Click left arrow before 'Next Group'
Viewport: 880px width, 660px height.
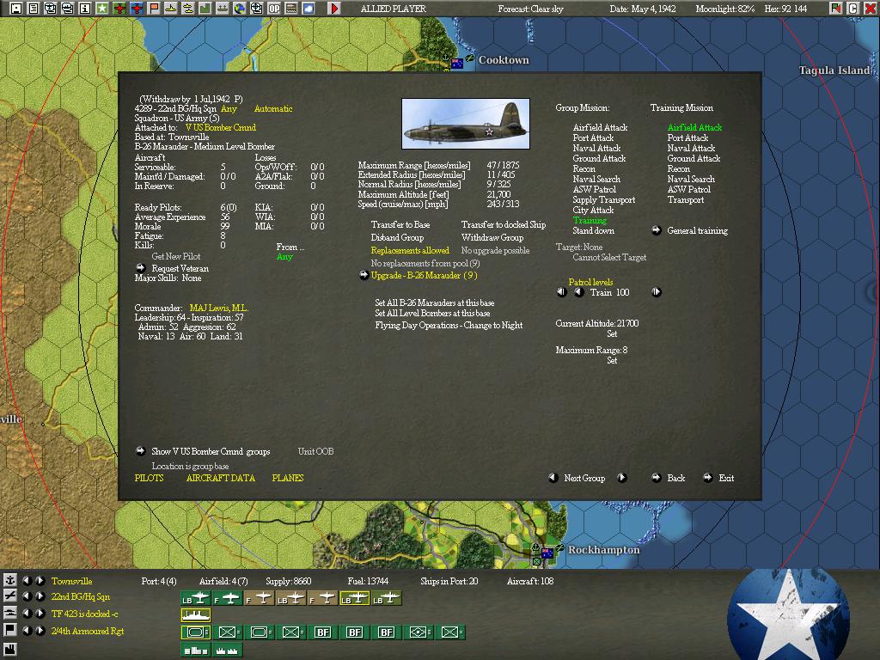click(553, 478)
